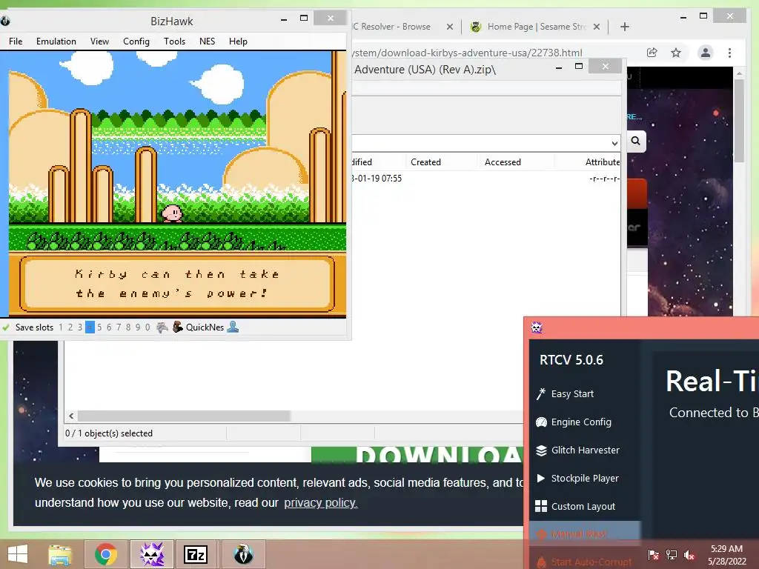The image size is (759, 569).
Task: Open 7-Zip from the taskbar
Action: pyautogui.click(x=196, y=554)
